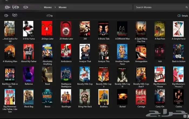The width and height of the screenshot is (189, 119).
Task: Select Bad Boys: Ride or Die
Action: point(10,74)
